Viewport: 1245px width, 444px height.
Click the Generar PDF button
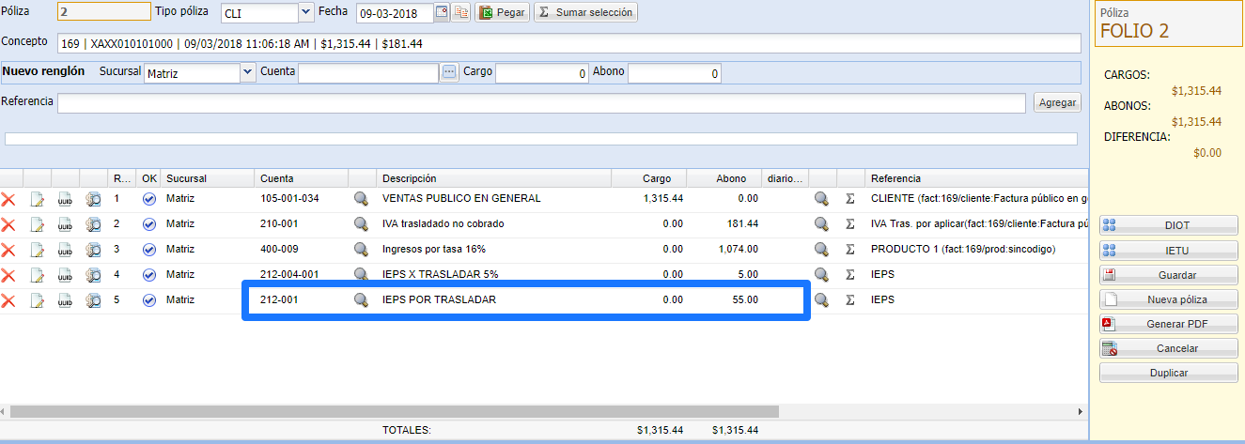click(x=1168, y=324)
